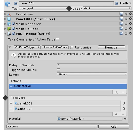133x130 pixels.
Task: Open Mesh Collider help reference icon
Action: point(121,29)
